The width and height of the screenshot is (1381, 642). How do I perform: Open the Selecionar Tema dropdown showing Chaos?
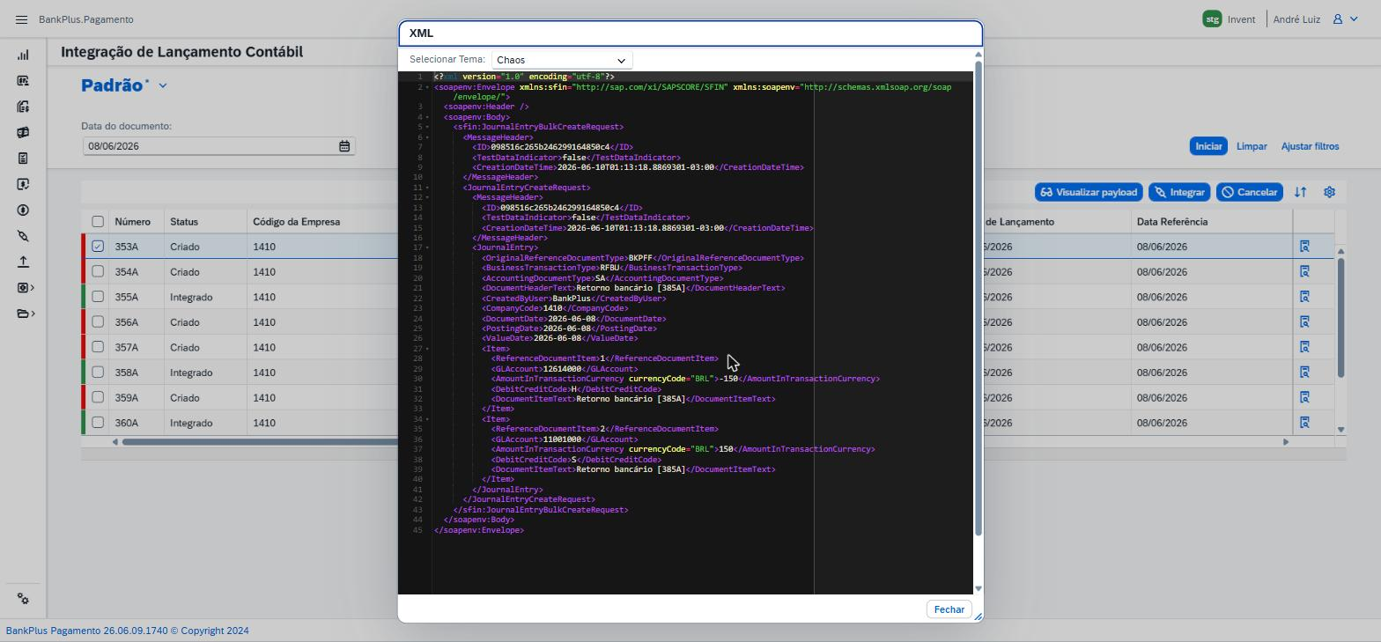pyautogui.click(x=562, y=60)
